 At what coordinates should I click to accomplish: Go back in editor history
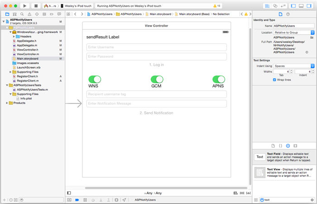(x=75, y=14)
